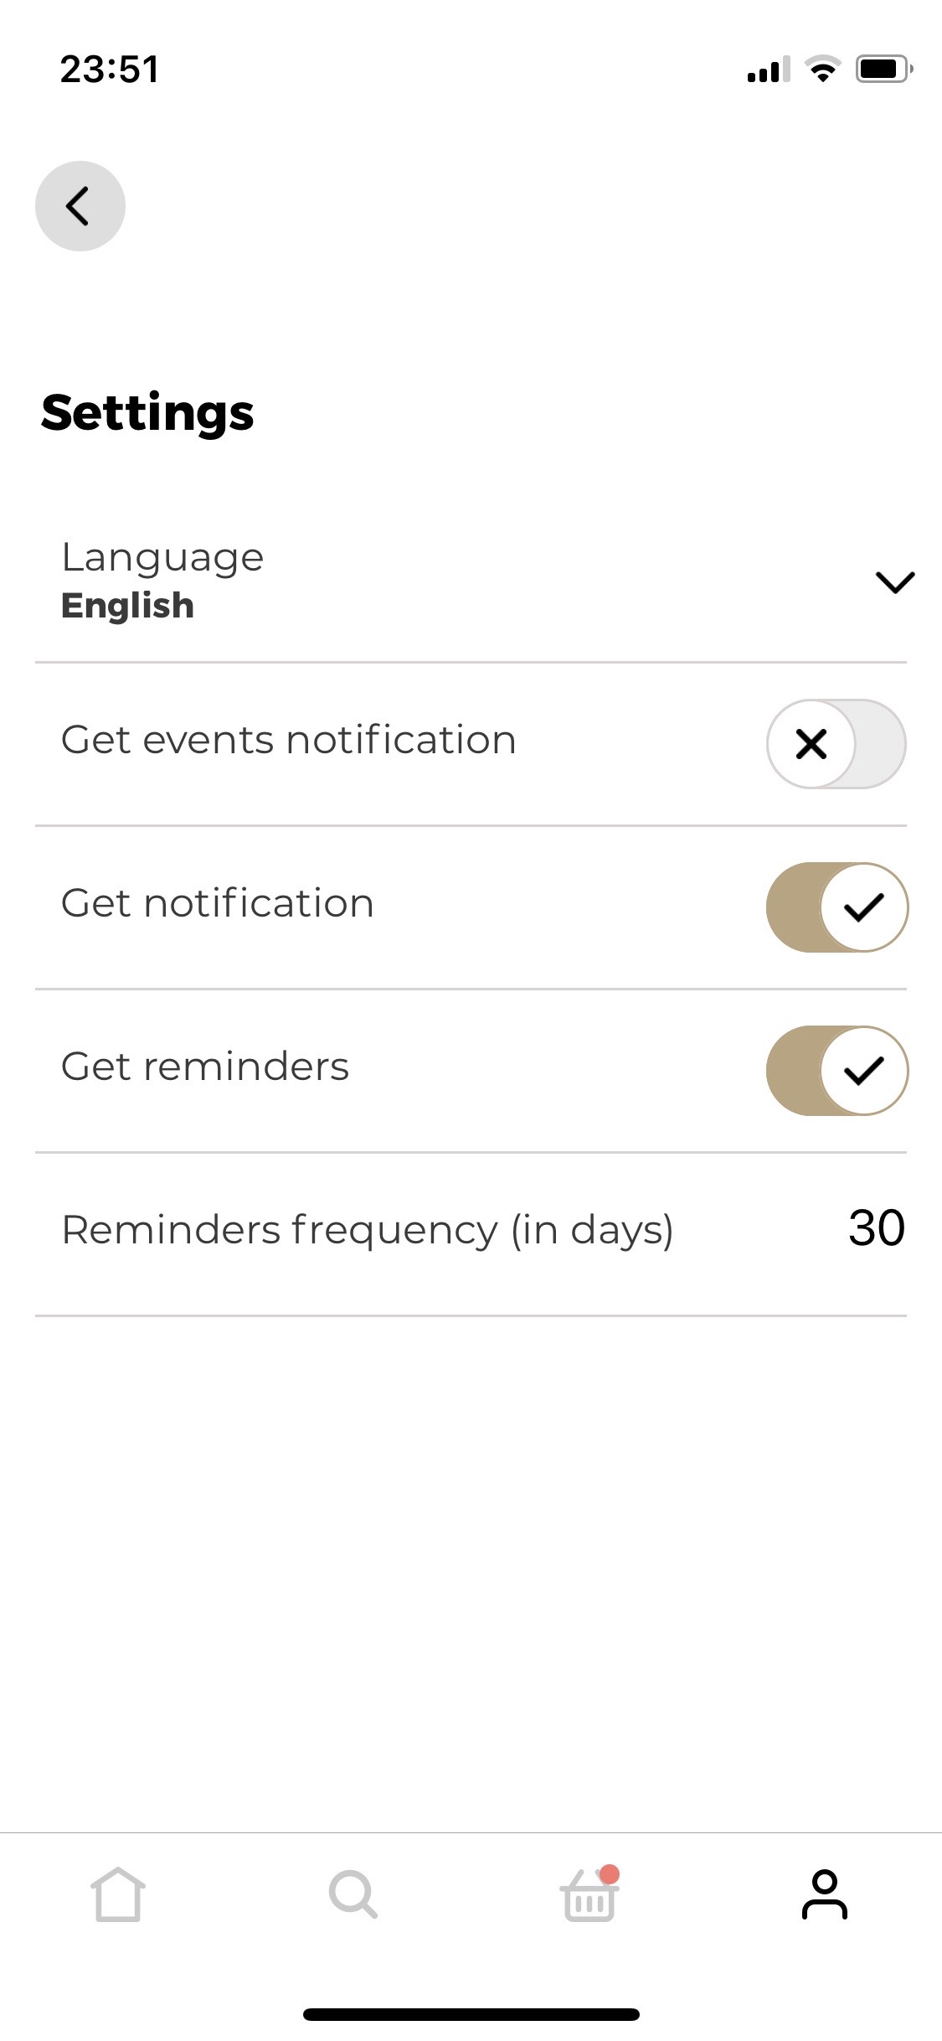Open the profile person tab
Viewport: 942px width, 2041px height.
tap(825, 1894)
